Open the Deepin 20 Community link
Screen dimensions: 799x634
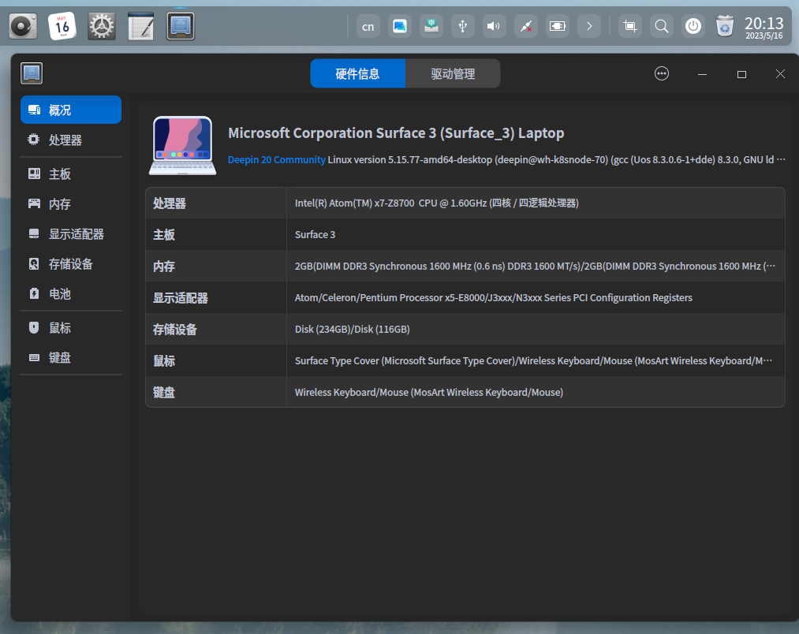276,159
